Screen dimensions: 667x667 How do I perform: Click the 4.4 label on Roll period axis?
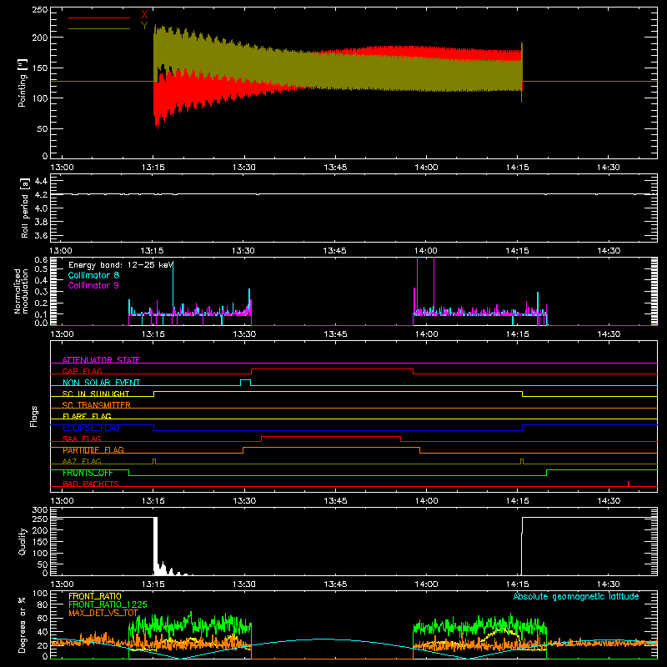pos(41,181)
